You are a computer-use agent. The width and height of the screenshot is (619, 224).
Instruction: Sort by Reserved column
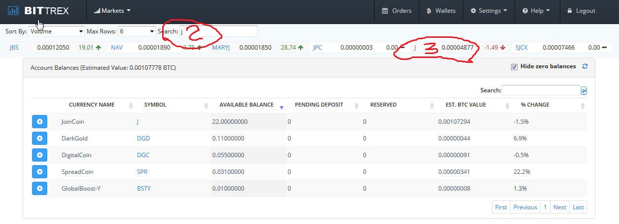pos(383,105)
